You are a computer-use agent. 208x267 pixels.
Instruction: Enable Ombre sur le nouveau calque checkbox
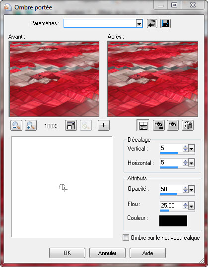tap(126, 238)
